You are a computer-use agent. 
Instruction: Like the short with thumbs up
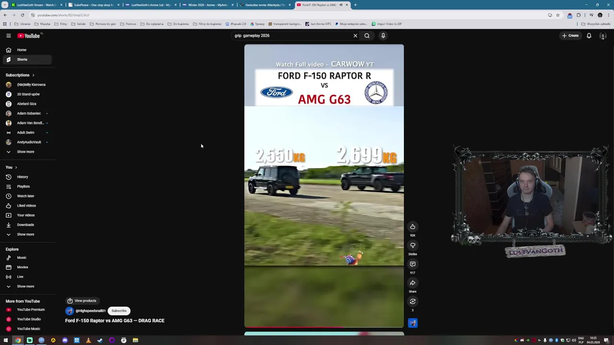point(413,227)
